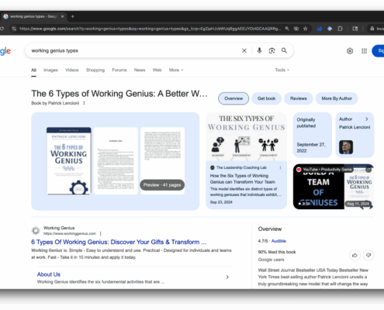Open the Google apps grid

(364, 51)
